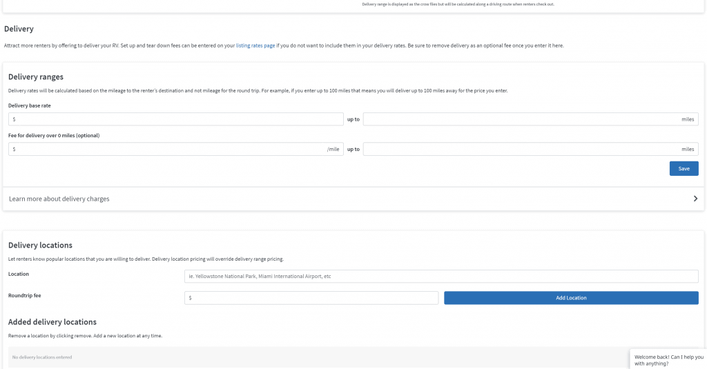
Task: Click the Fee for delivery over 0 miles label
Action: click(x=54, y=135)
